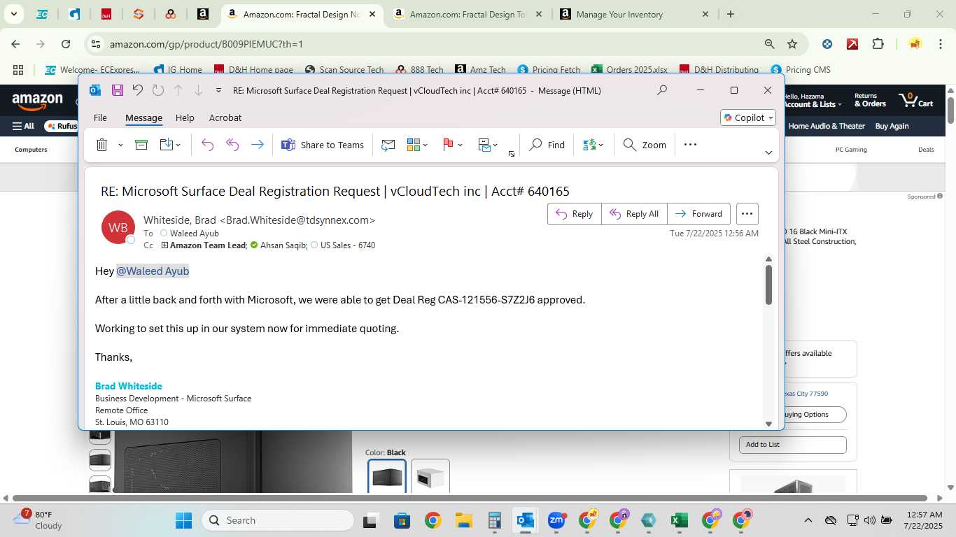Click the WB sender avatar
Screen dimensions: 956x537
(118, 227)
